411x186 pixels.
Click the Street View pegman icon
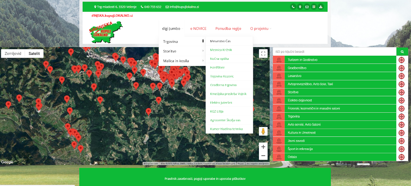[x=263, y=132]
